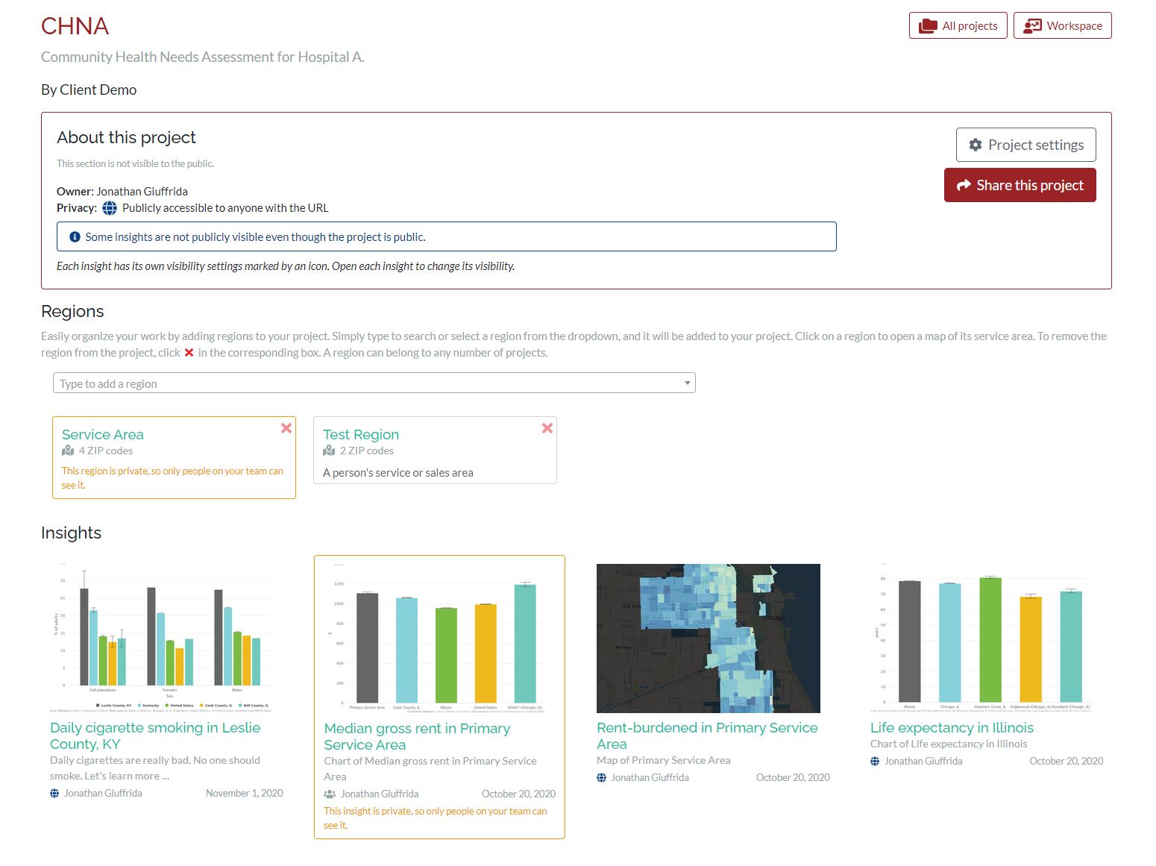Type in the add a region field
The image size is (1156, 866).
(x=365, y=383)
